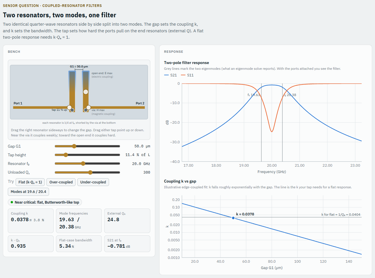Screen dimensions: 375x278
Task: Apply the Under-coupled preset
Action: [x=93, y=182]
